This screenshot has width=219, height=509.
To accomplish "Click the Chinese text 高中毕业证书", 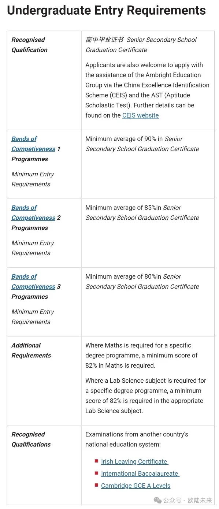I will pyautogui.click(x=104, y=40).
